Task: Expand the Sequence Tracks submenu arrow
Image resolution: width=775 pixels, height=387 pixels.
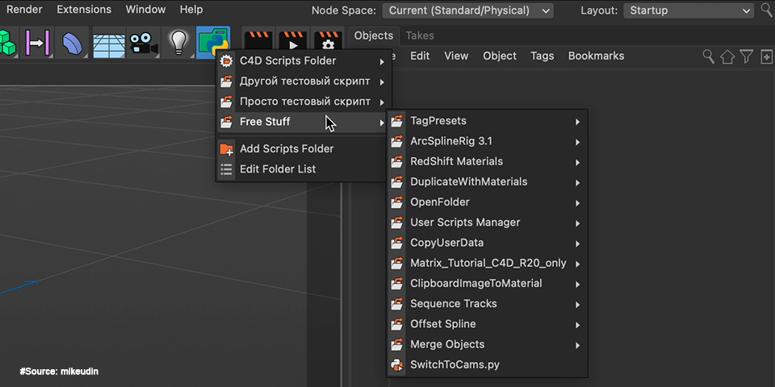Action: 577,305
